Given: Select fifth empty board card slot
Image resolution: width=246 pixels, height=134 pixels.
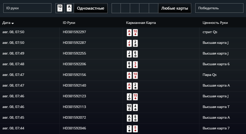Looking at the screenshot, I should (x=153, y=8).
